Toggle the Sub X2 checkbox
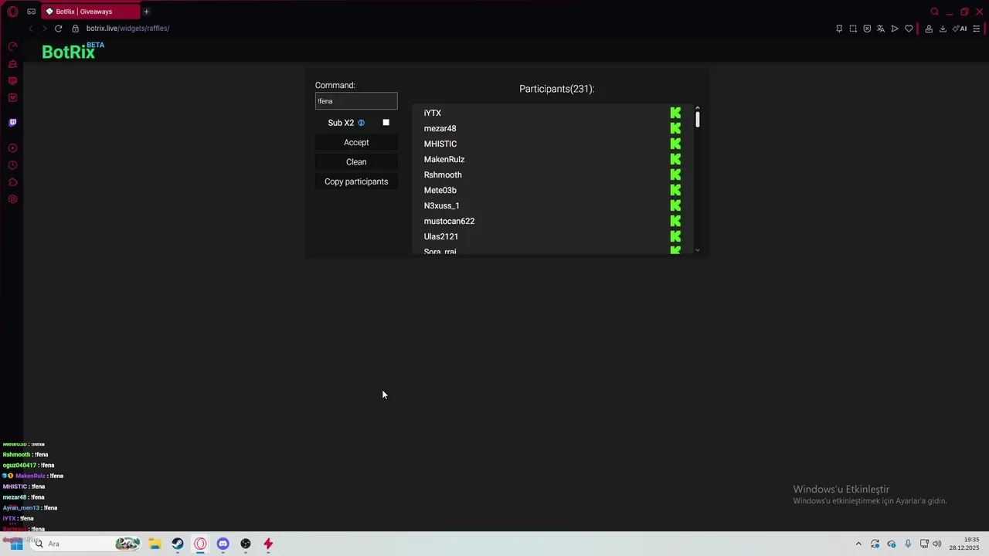 tap(386, 123)
